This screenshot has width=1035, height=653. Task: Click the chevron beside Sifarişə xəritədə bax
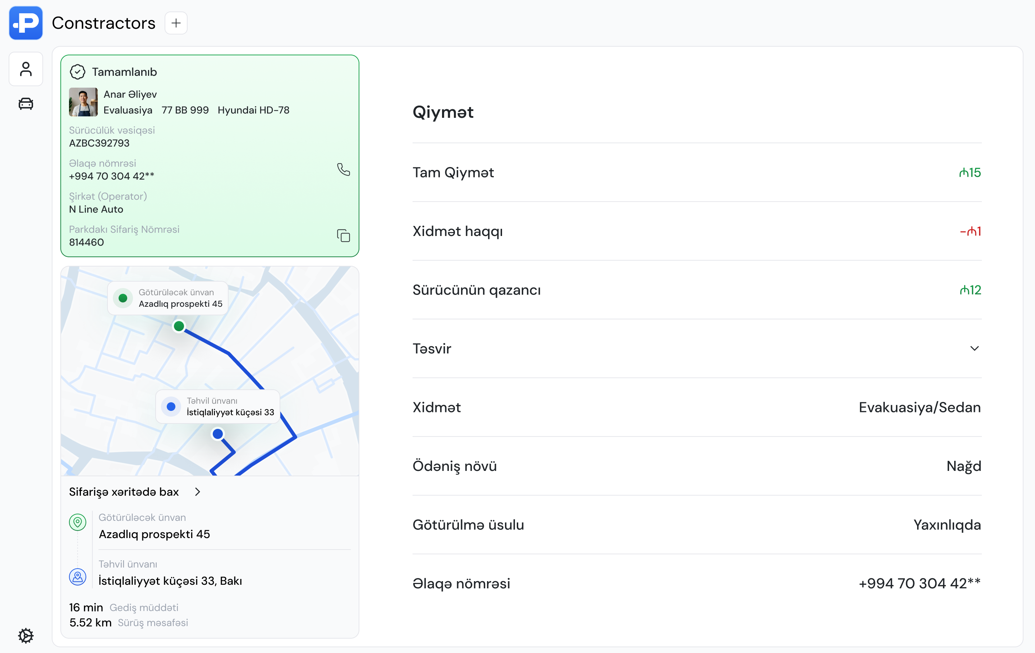[198, 491]
